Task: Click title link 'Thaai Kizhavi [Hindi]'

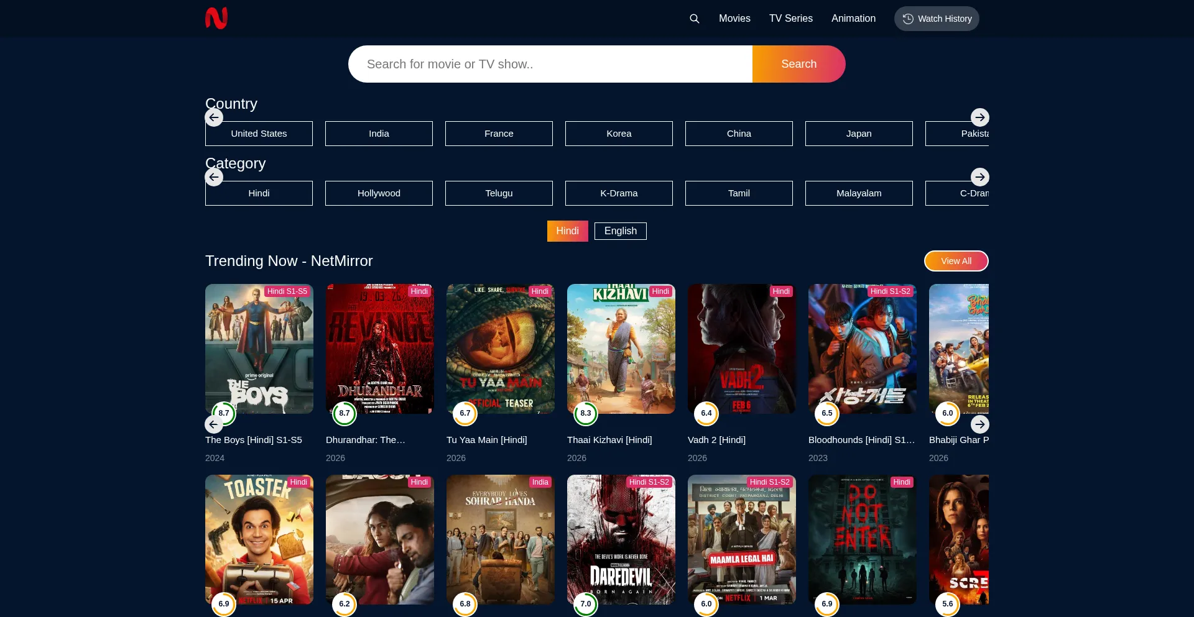Action: pos(609,440)
